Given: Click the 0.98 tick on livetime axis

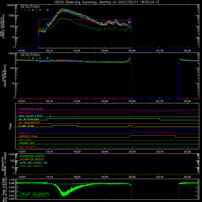Looking at the screenshot, I should 12,183.
